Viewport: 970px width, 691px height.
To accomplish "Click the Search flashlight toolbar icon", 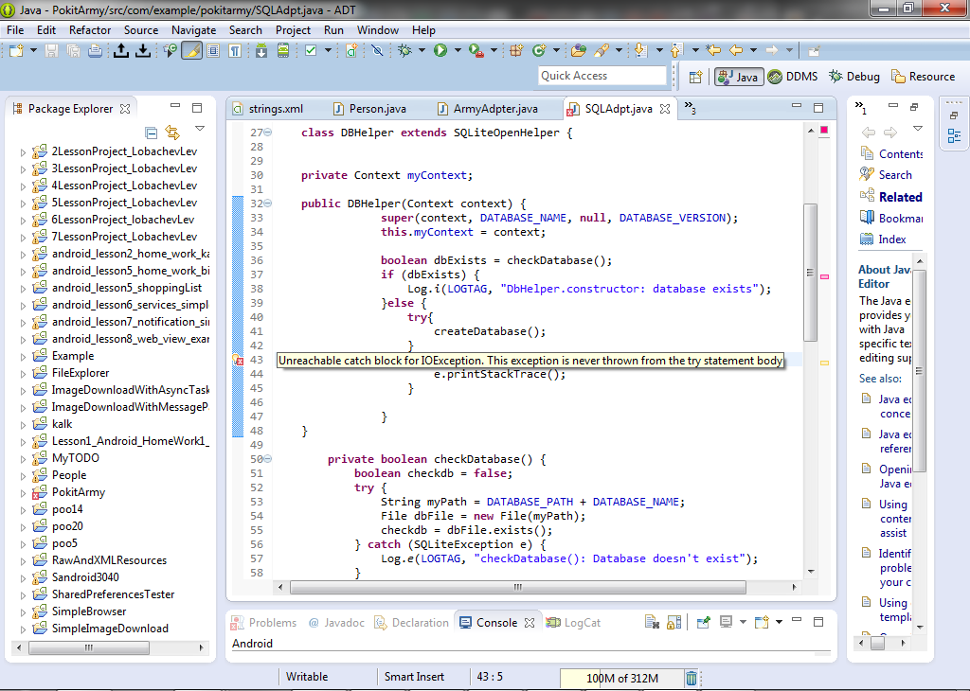I will pos(602,51).
